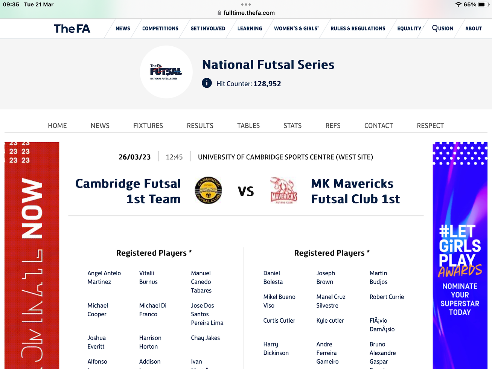Go to Rules & Regulations
Viewport: 492px width, 369px height.
click(x=358, y=29)
